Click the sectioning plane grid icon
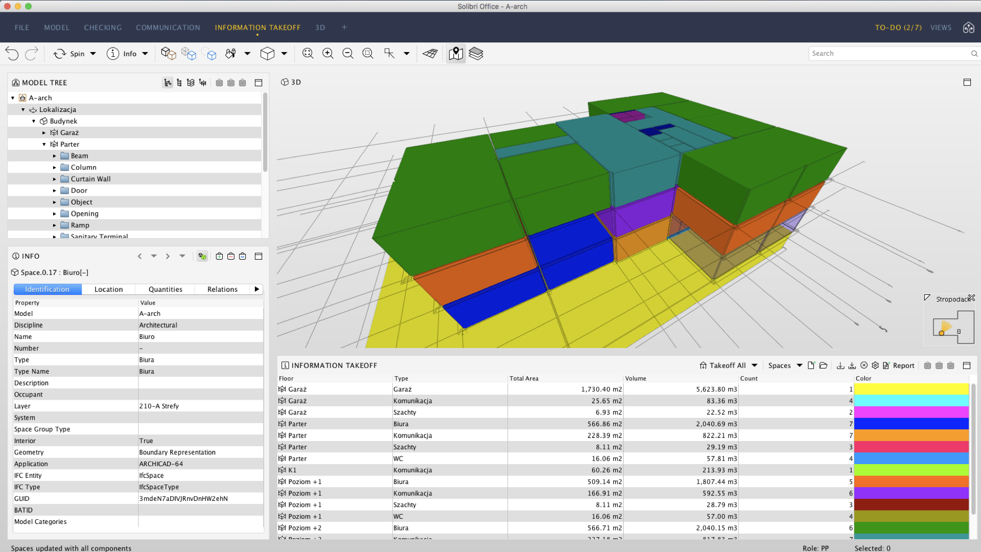This screenshot has width=981, height=552. 430,54
